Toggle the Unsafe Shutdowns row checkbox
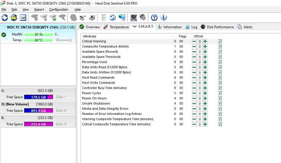281x163 pixels. pyautogui.click(x=220, y=104)
